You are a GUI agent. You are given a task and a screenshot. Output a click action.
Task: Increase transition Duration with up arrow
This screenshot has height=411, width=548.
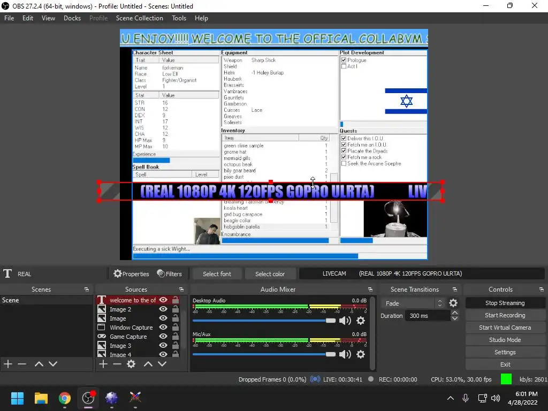pos(455,313)
